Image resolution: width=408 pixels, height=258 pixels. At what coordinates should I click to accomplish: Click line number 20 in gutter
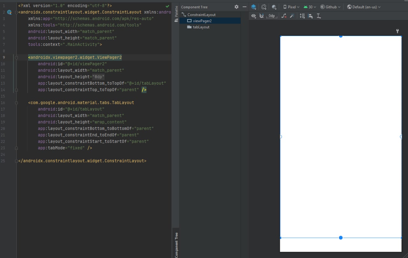[x=3, y=128]
